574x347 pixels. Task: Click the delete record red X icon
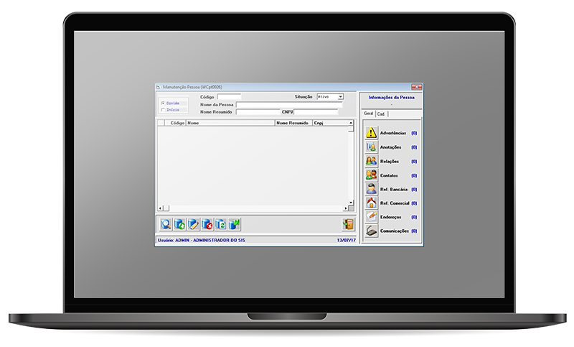[x=207, y=224]
